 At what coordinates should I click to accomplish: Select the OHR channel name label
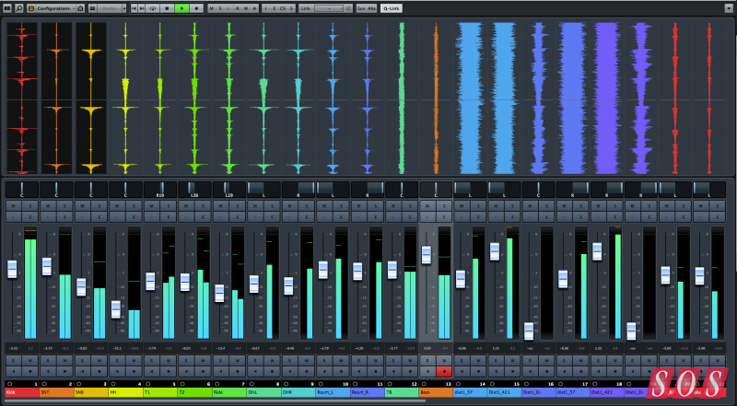[298, 392]
